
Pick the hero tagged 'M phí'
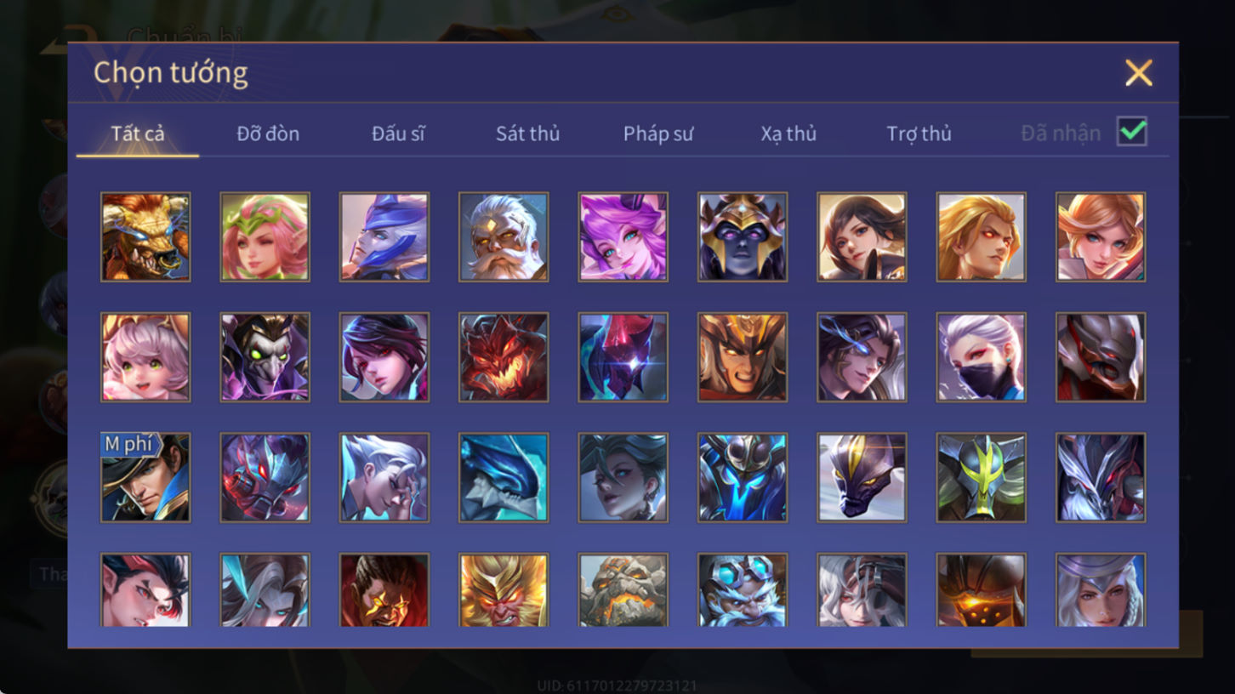[145, 477]
